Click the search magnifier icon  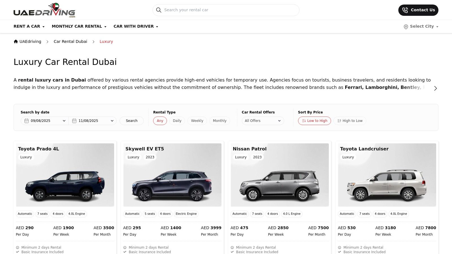pyautogui.click(x=159, y=10)
